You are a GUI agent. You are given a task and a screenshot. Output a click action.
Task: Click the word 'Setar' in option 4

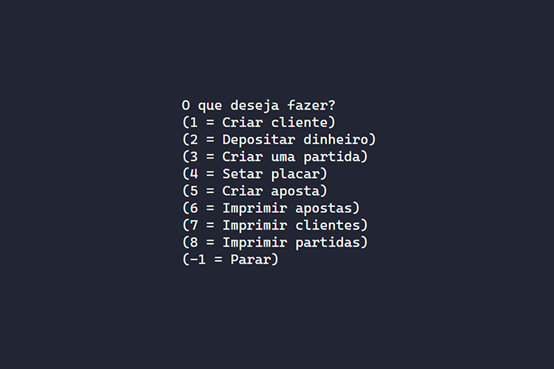tap(242, 174)
